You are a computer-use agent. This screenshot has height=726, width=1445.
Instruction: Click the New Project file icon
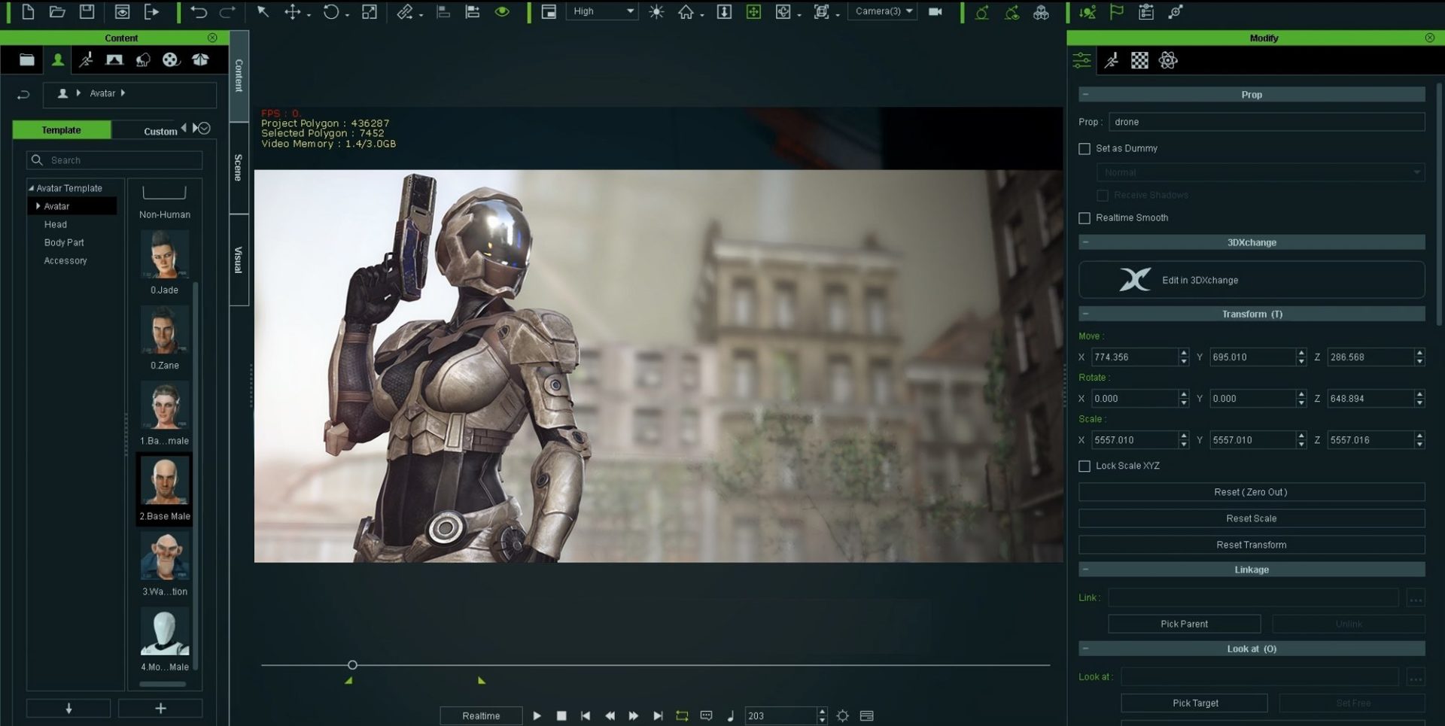tap(28, 12)
